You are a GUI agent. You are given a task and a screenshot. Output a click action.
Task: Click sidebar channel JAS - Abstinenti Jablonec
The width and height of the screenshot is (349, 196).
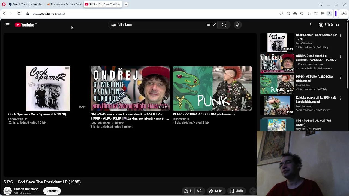310,64
